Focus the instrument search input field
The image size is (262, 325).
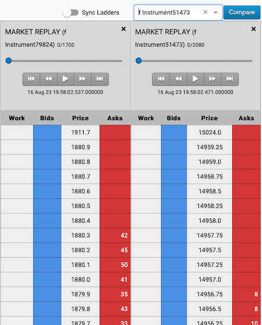[170, 12]
